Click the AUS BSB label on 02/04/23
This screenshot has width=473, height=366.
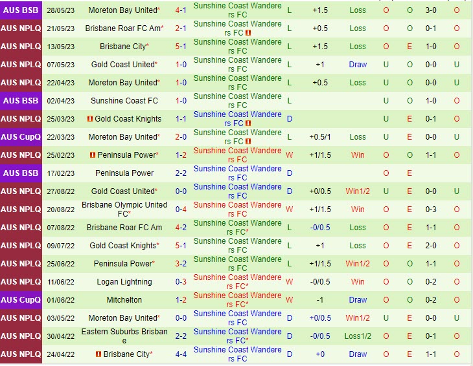[x=21, y=101]
